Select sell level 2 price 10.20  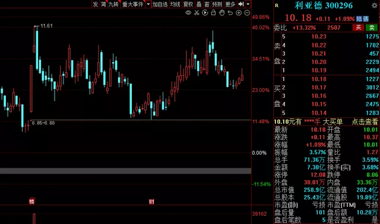tap(319, 62)
